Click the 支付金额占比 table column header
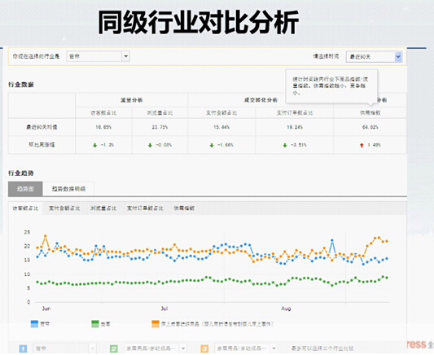434x355 pixels. (221, 113)
